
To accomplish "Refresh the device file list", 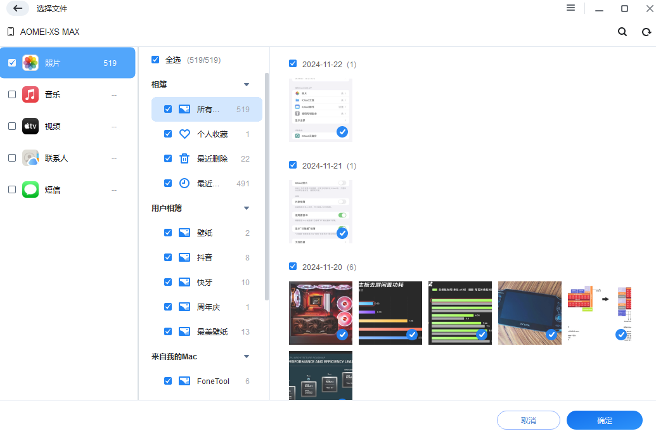I will [646, 31].
